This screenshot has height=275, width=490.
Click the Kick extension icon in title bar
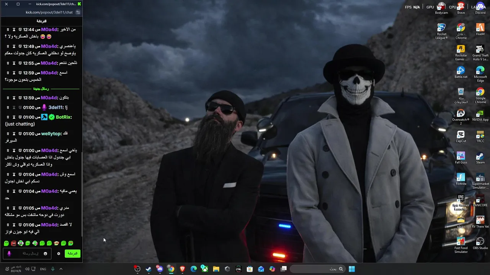tap(79, 4)
